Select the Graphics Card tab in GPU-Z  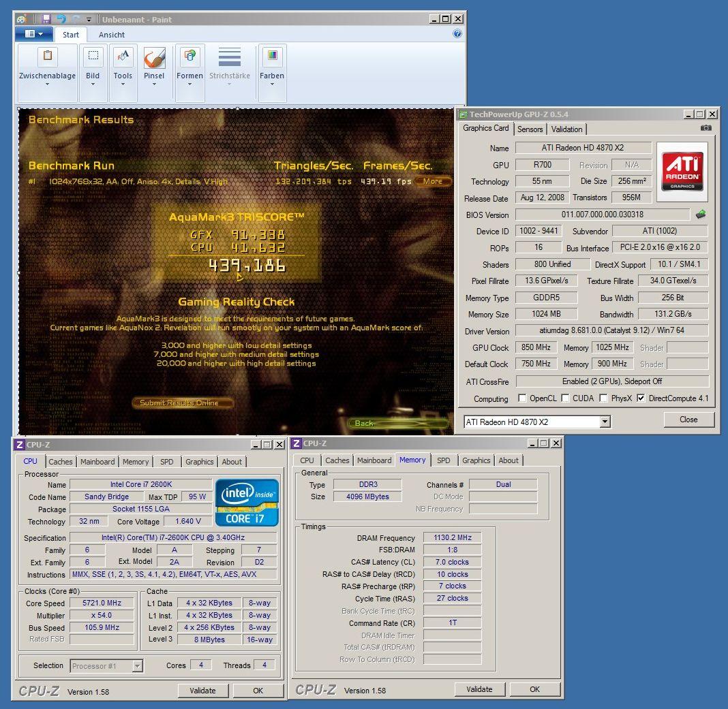tap(485, 128)
